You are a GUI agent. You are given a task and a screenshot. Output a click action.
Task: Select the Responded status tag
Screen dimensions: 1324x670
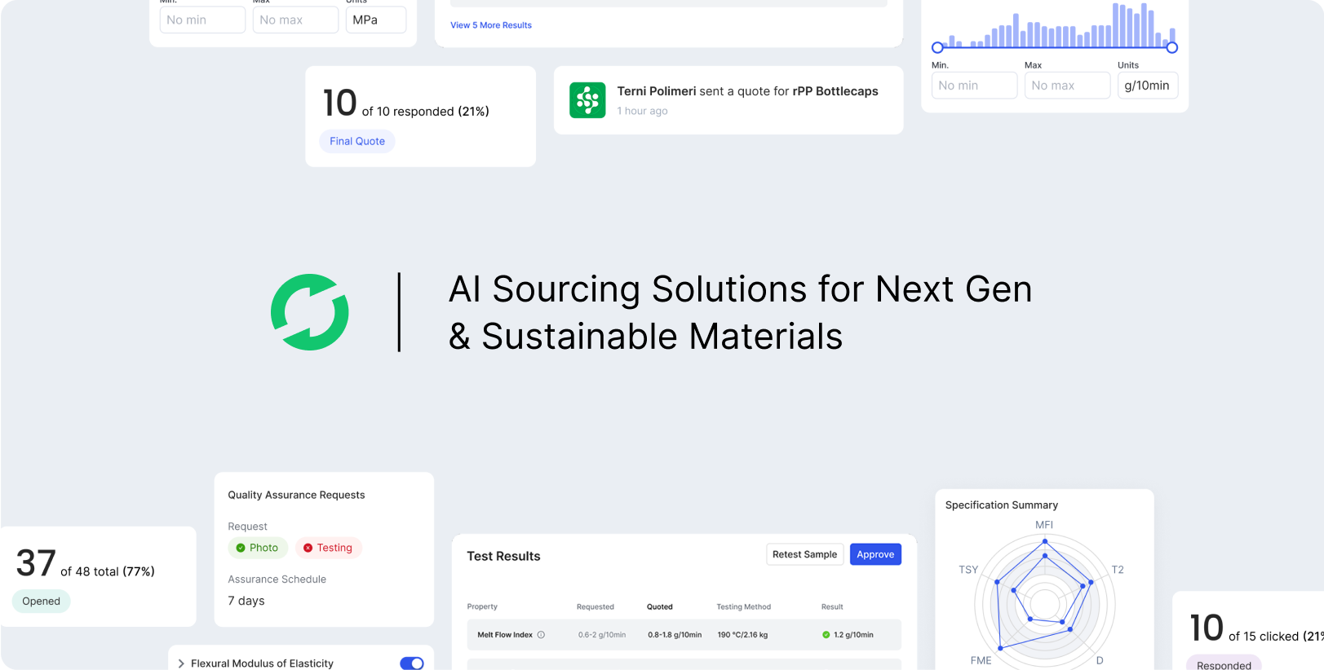tap(1224, 663)
